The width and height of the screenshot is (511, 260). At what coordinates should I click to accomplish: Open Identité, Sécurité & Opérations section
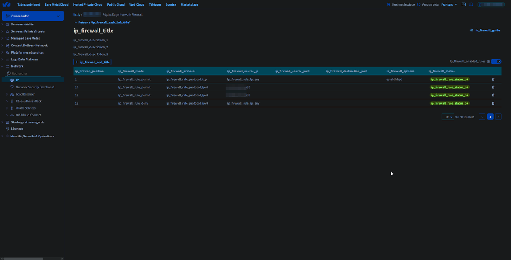[32, 136]
